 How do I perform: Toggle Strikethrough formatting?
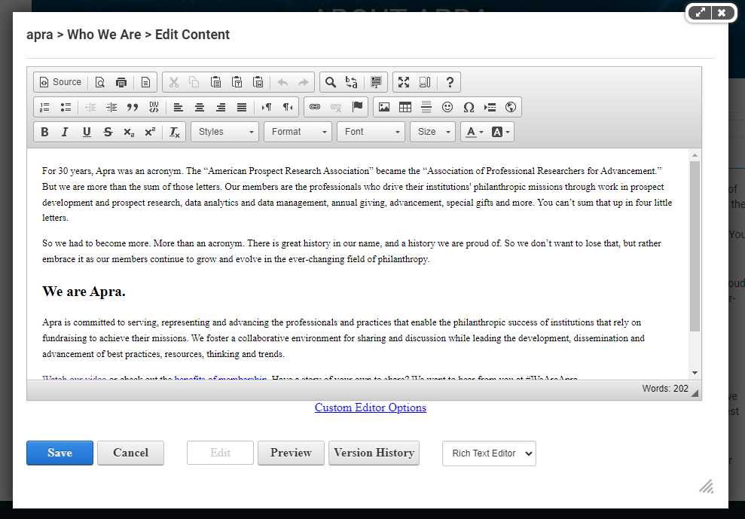(108, 132)
